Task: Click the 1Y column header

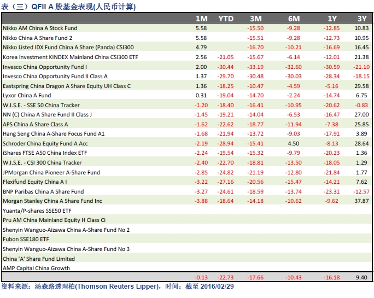Action: pos(332,19)
